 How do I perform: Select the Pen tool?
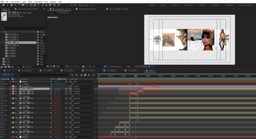[x=35, y=5]
